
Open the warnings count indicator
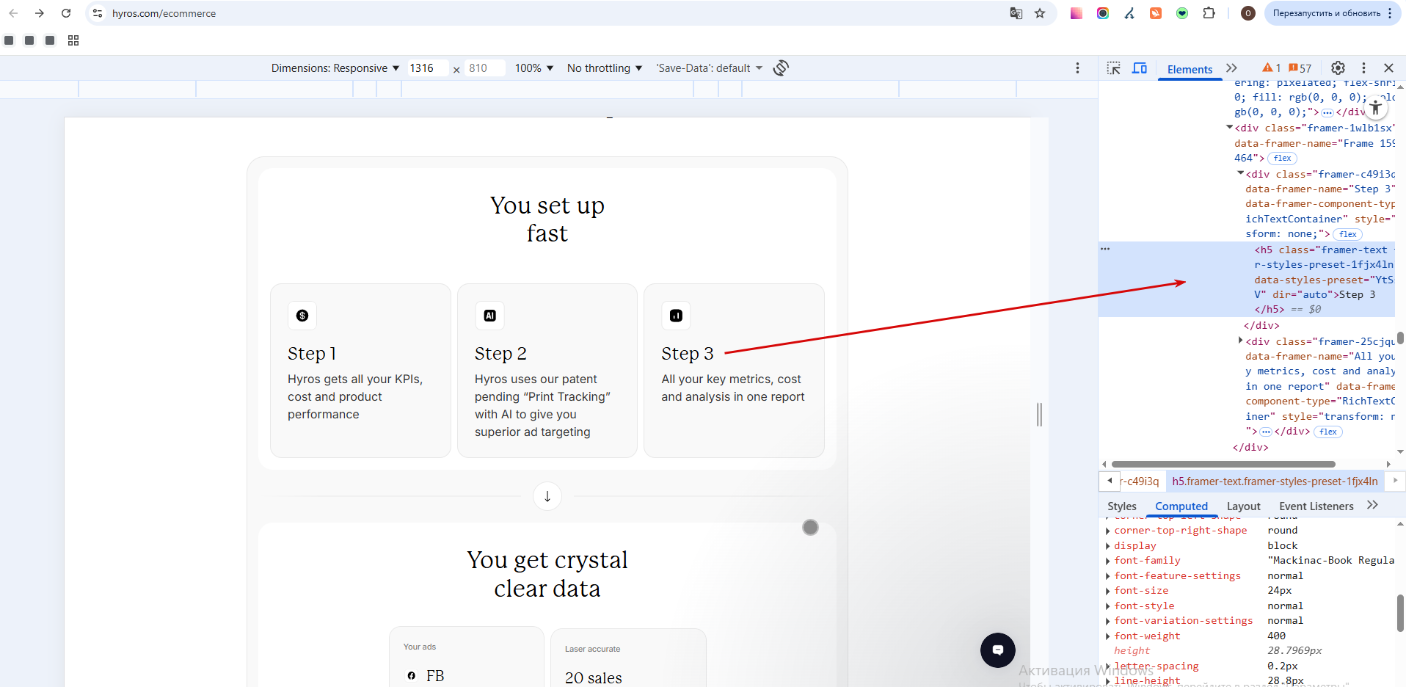(x=1271, y=68)
